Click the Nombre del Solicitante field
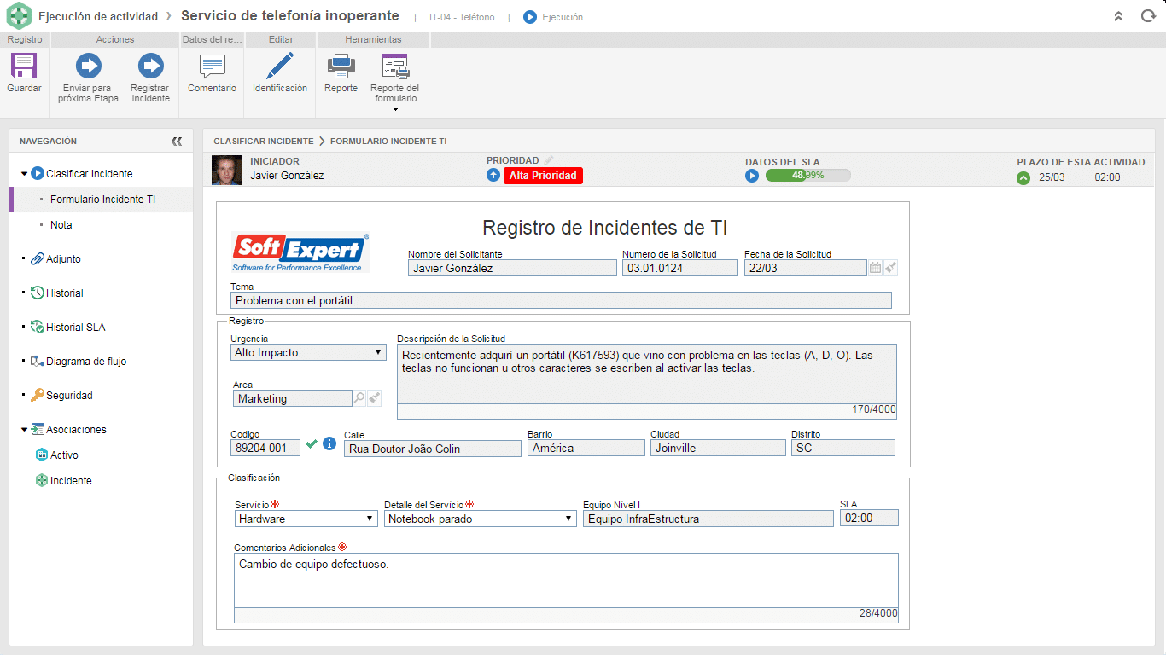Screen dimensions: 1166x655 [x=512, y=268]
